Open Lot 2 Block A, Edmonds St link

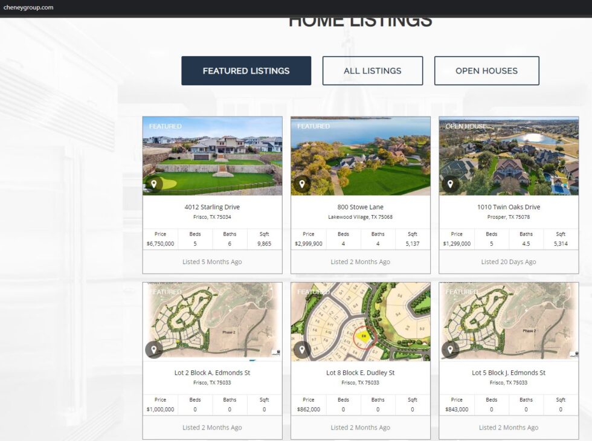pos(212,373)
